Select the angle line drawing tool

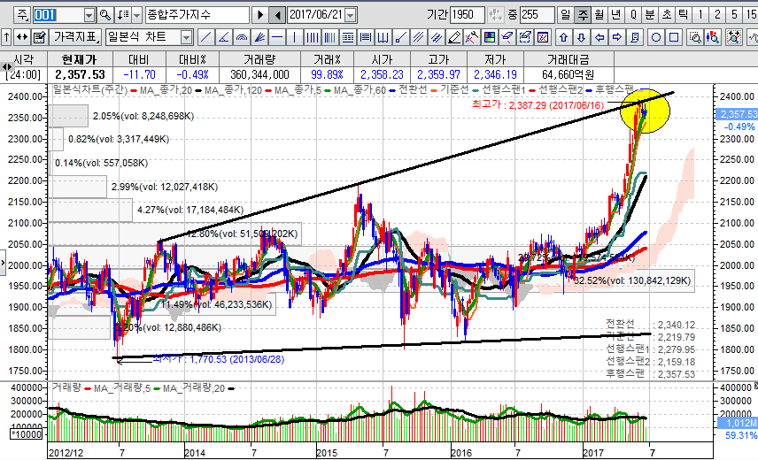pyautogui.click(x=225, y=37)
